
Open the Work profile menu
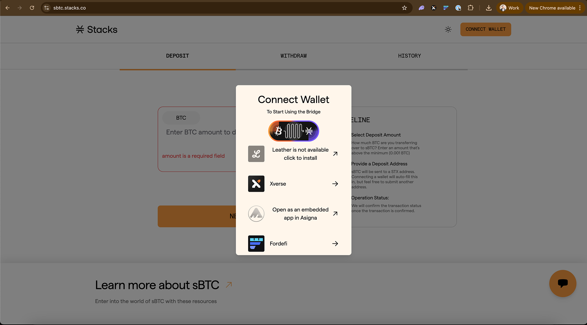pyautogui.click(x=509, y=8)
